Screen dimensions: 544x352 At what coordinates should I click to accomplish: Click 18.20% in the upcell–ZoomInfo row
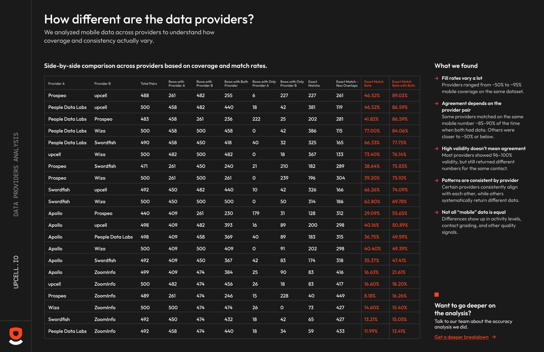pyautogui.click(x=400, y=284)
